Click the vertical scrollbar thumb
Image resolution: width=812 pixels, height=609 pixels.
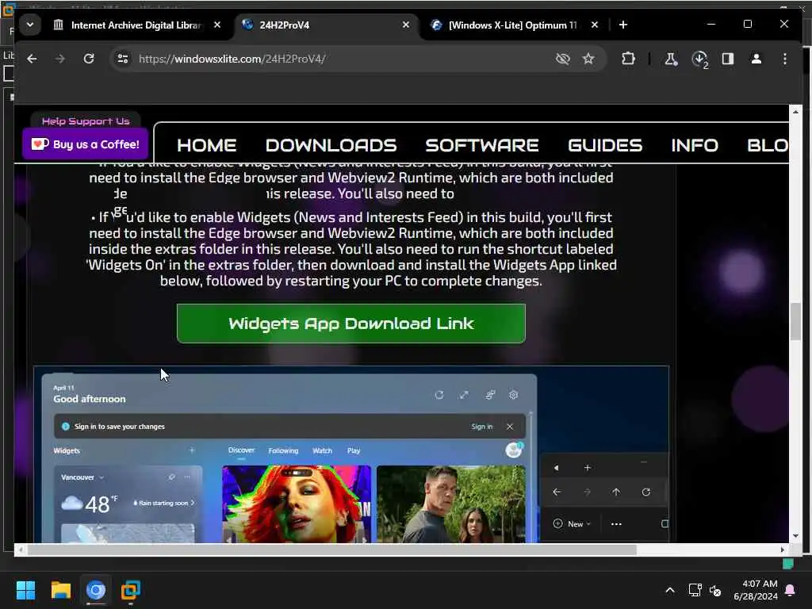click(x=795, y=322)
